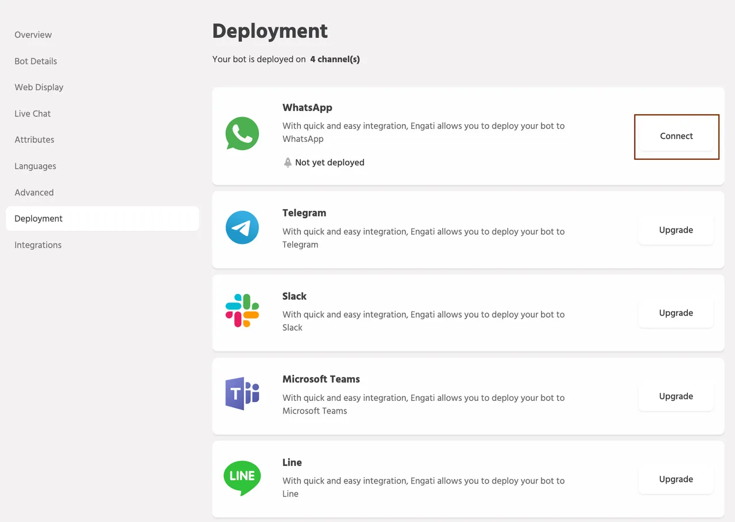Click the Telegram channel icon
Viewport: 735px width, 522px height.
pos(242,227)
